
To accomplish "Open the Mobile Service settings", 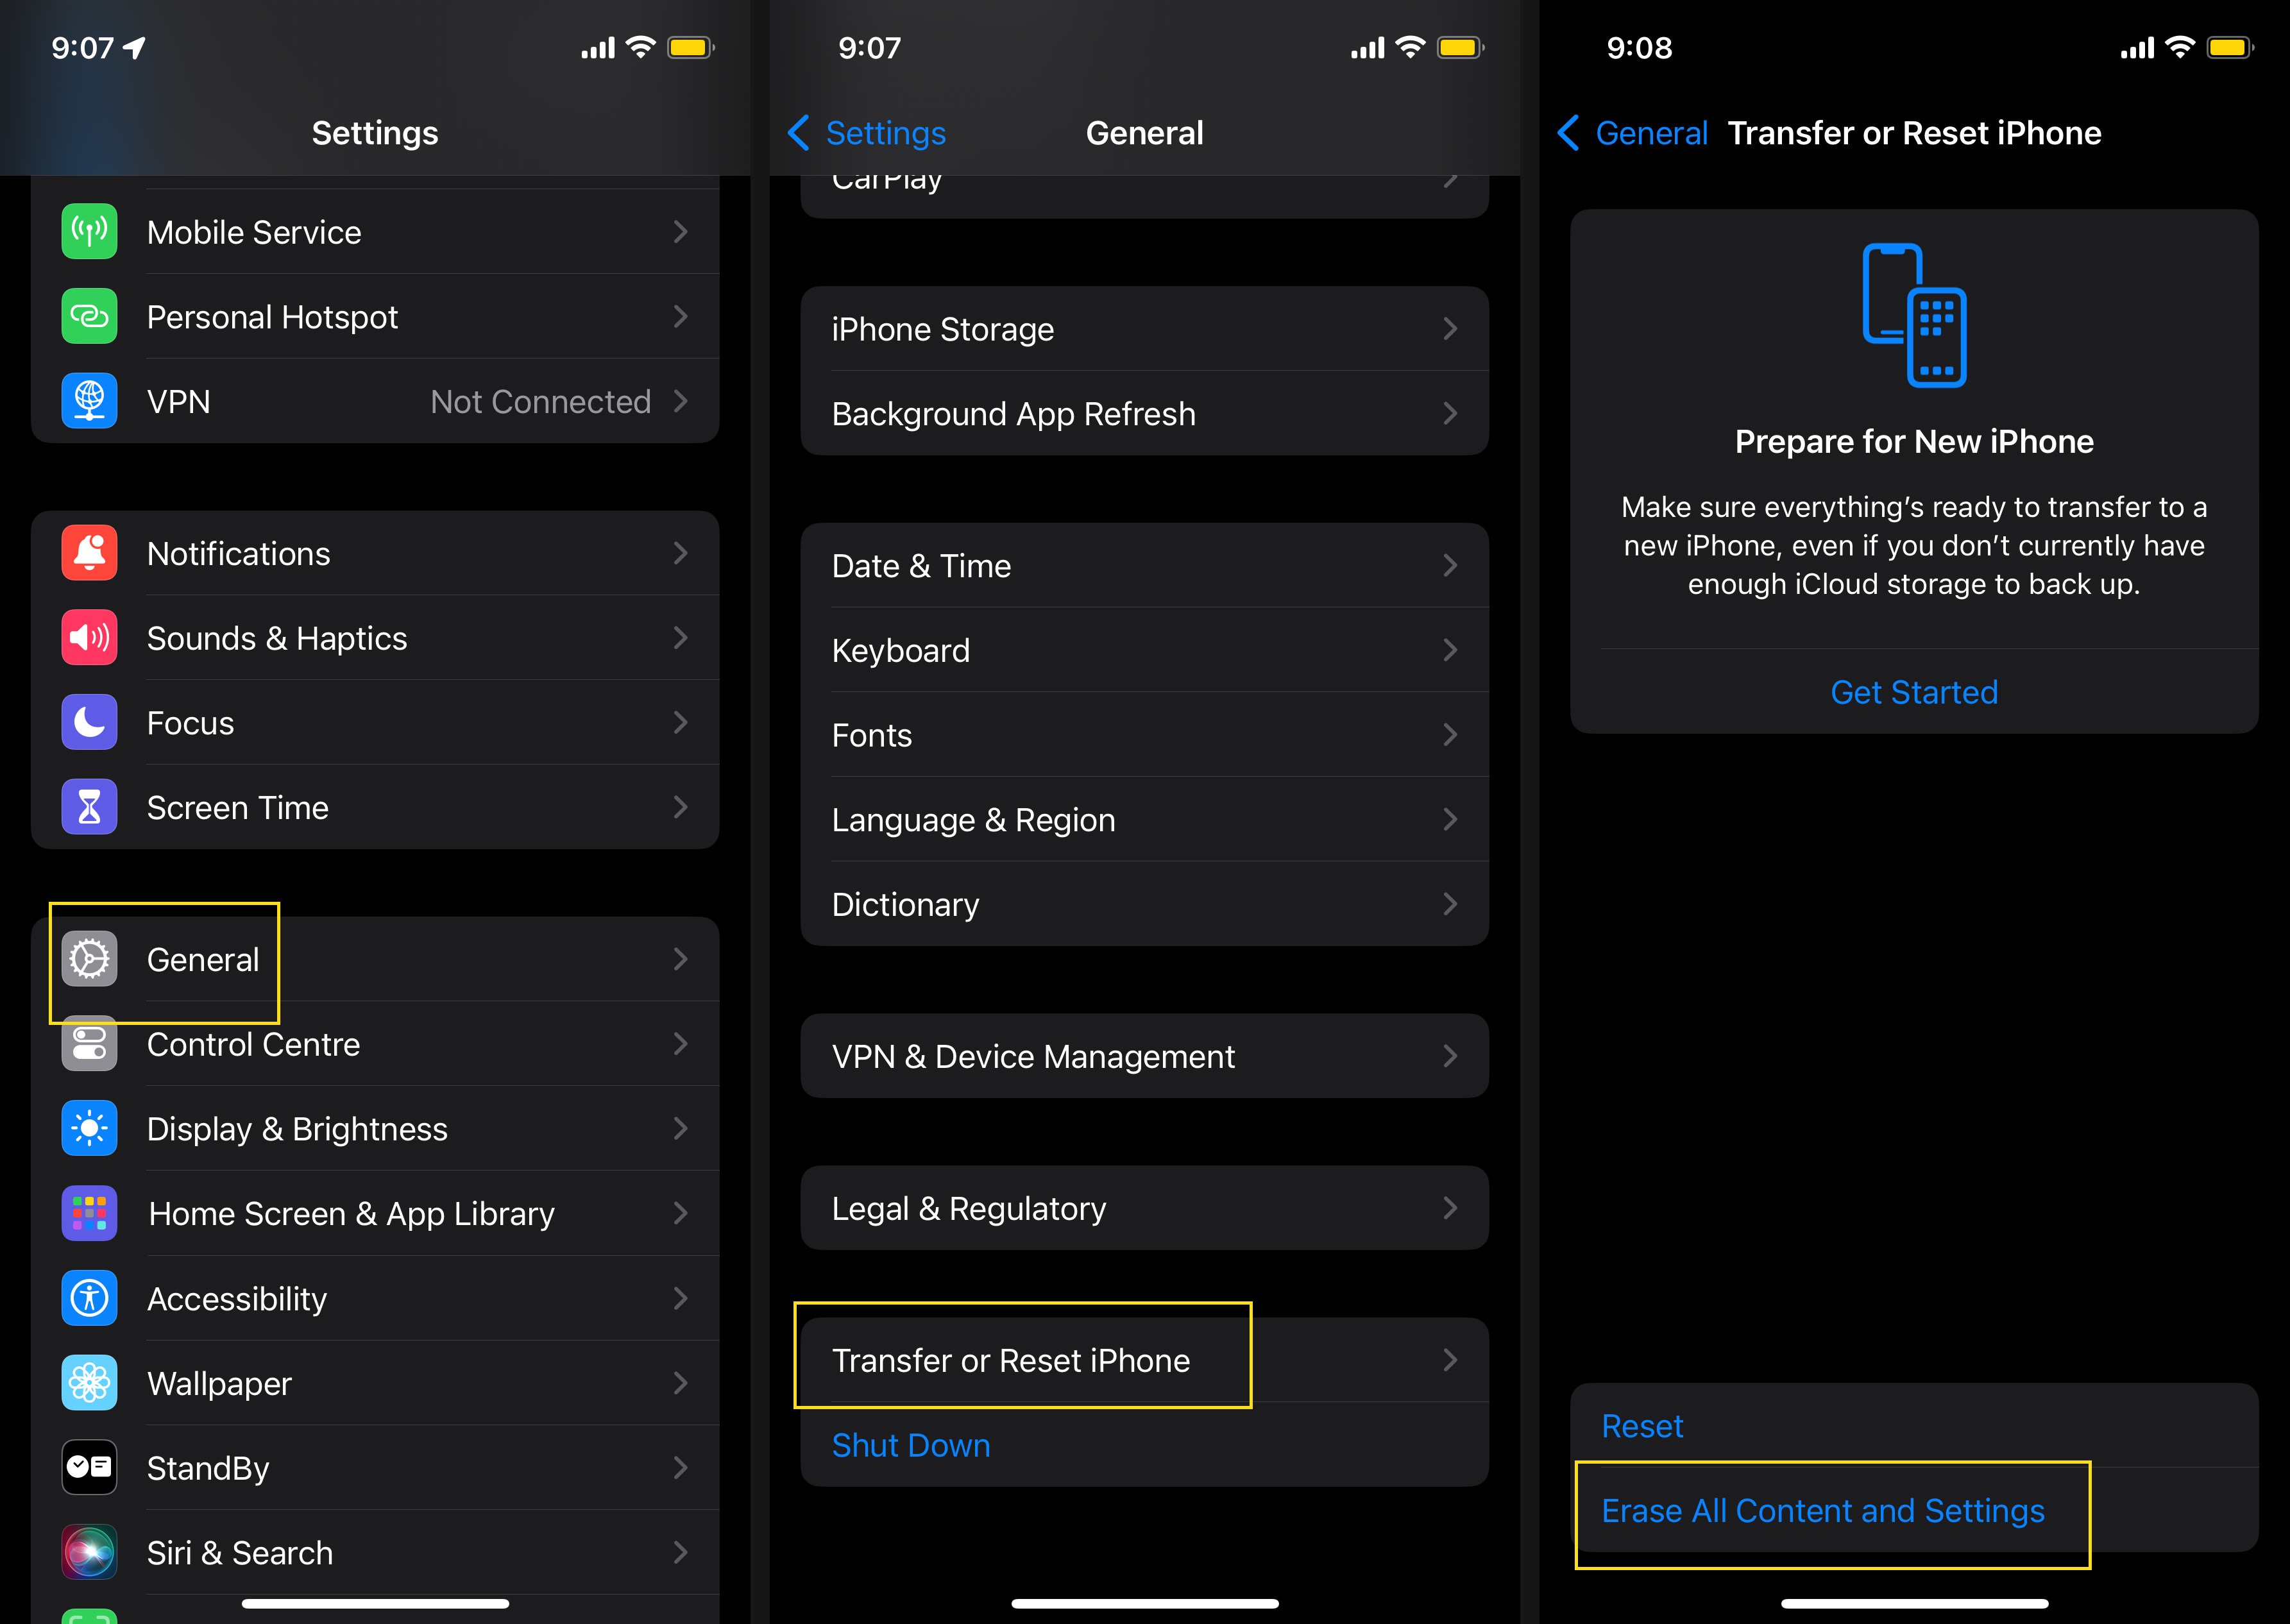I will [376, 230].
